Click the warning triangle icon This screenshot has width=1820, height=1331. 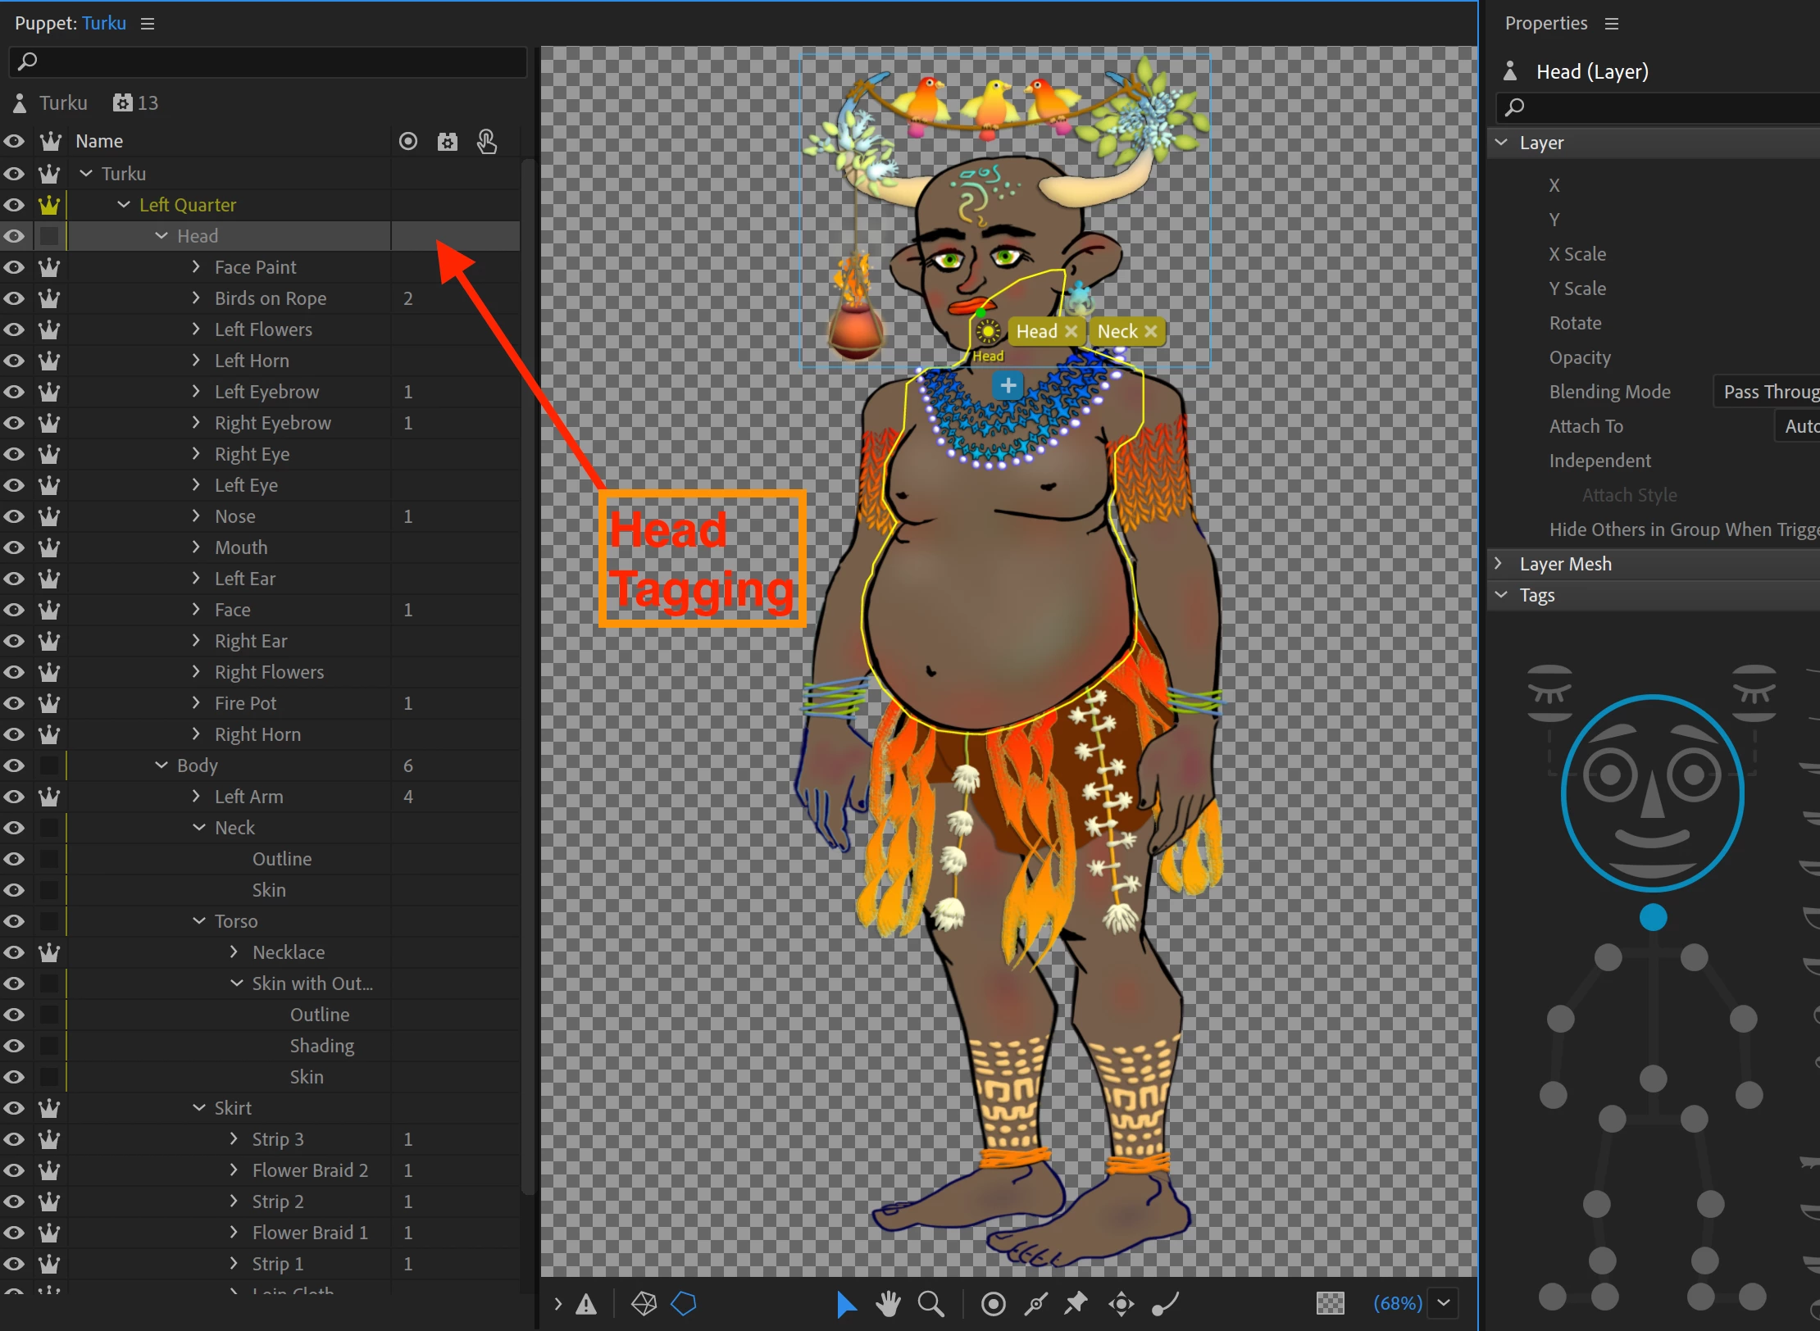coord(586,1303)
